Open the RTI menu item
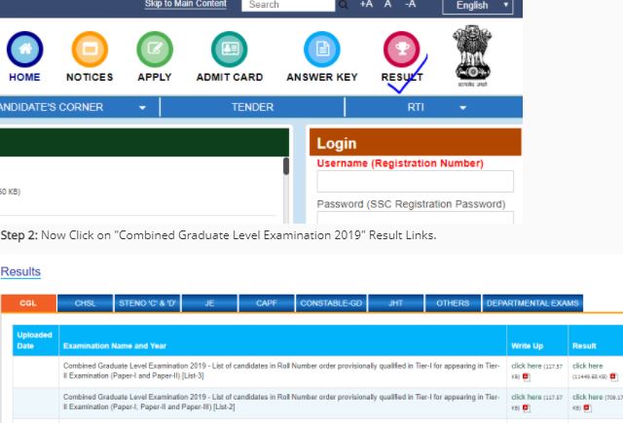This screenshot has width=623, height=423. coord(416,107)
